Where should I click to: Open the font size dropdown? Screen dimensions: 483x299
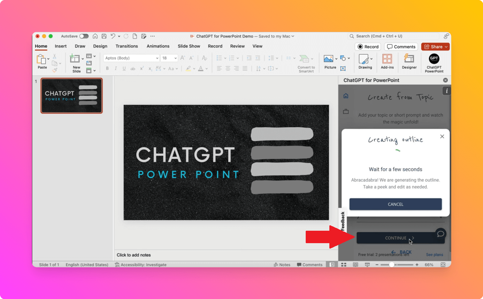pyautogui.click(x=175, y=58)
